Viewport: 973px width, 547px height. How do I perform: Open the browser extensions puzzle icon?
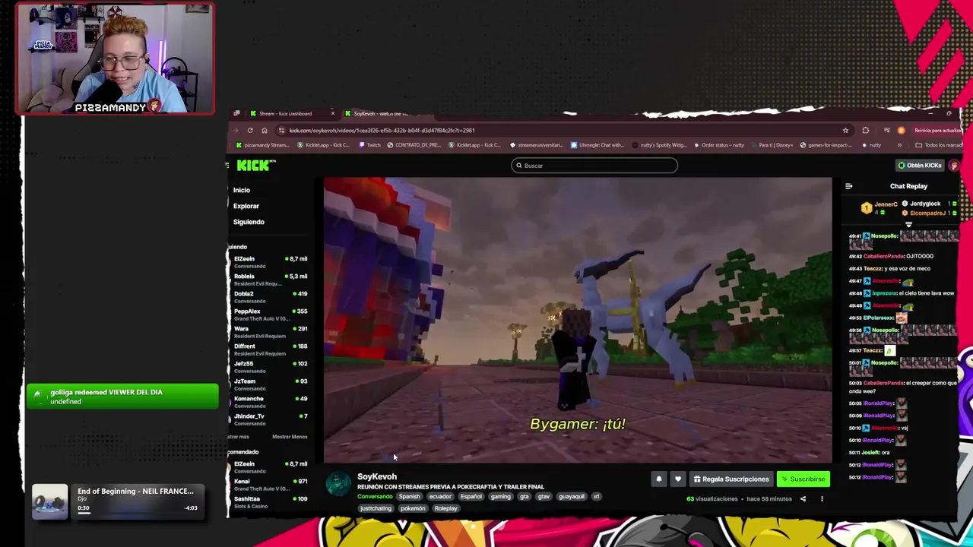(865, 131)
